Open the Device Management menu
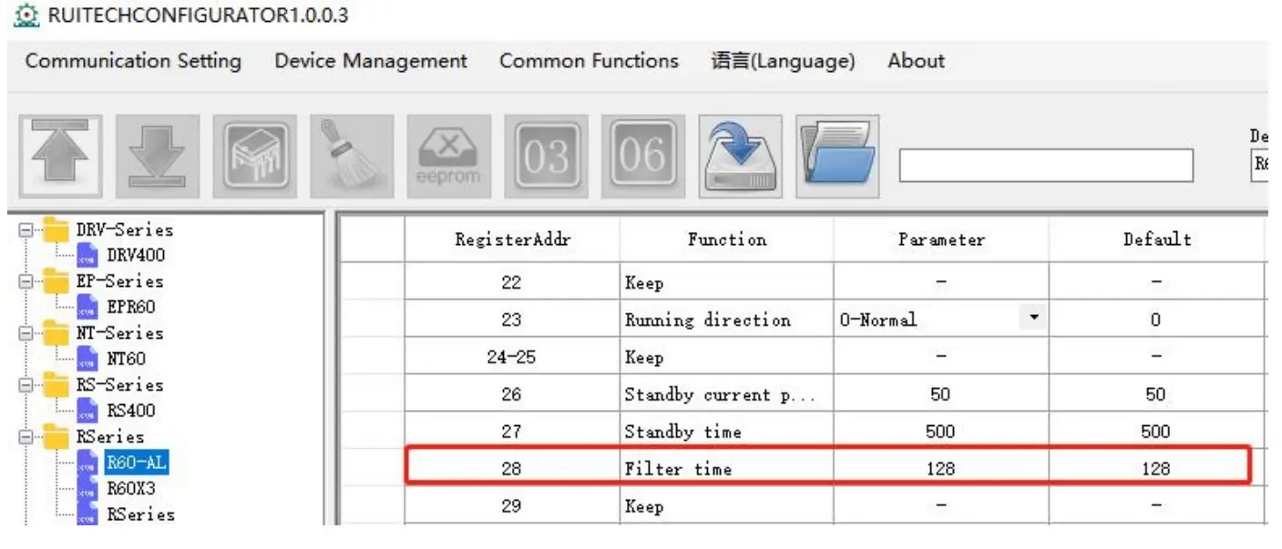Image resolution: width=1282 pixels, height=549 pixels. coord(371,61)
